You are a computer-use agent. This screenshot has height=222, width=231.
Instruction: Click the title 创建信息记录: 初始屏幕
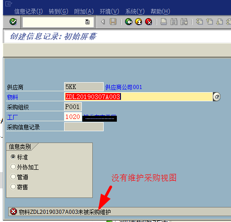(53, 36)
